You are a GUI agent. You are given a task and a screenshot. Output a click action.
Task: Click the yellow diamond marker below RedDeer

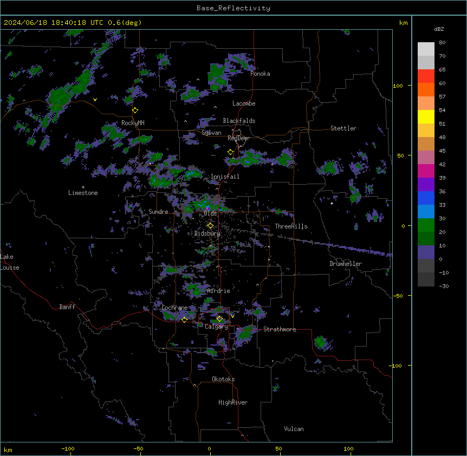click(x=231, y=152)
